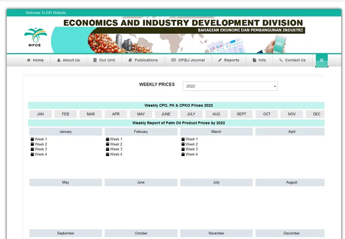Viewport: 345px width, 239px height.
Task: Click the February column header
Action: pyautogui.click(x=141, y=131)
